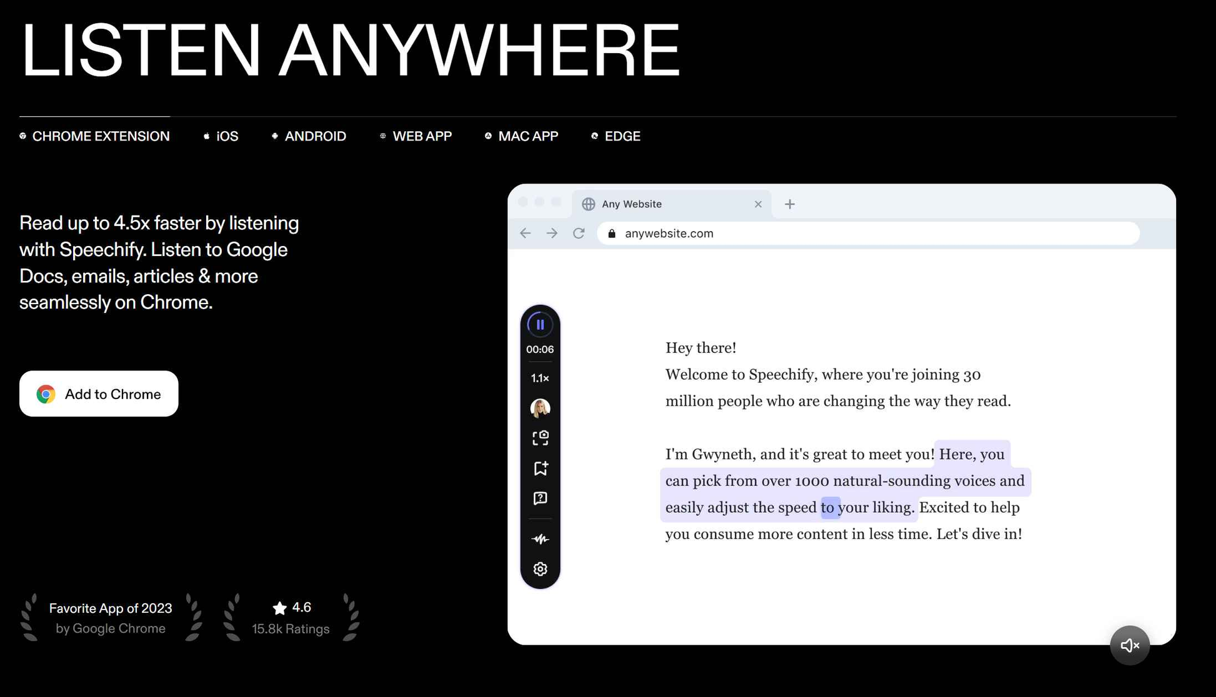Unmute the demo video sound

1129,645
